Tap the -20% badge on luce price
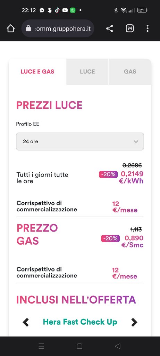 point(108,175)
